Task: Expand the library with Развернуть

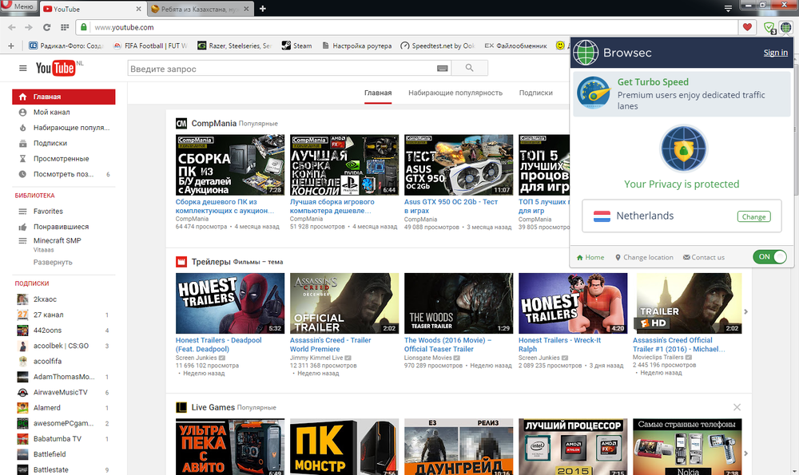Action: pos(53,262)
